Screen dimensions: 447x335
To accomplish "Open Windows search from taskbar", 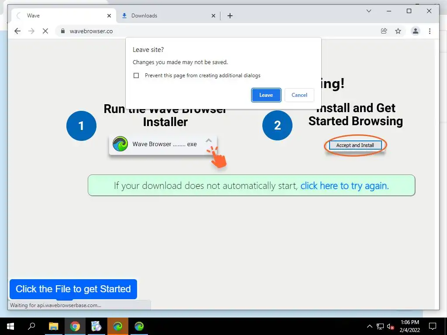I will coord(31,326).
